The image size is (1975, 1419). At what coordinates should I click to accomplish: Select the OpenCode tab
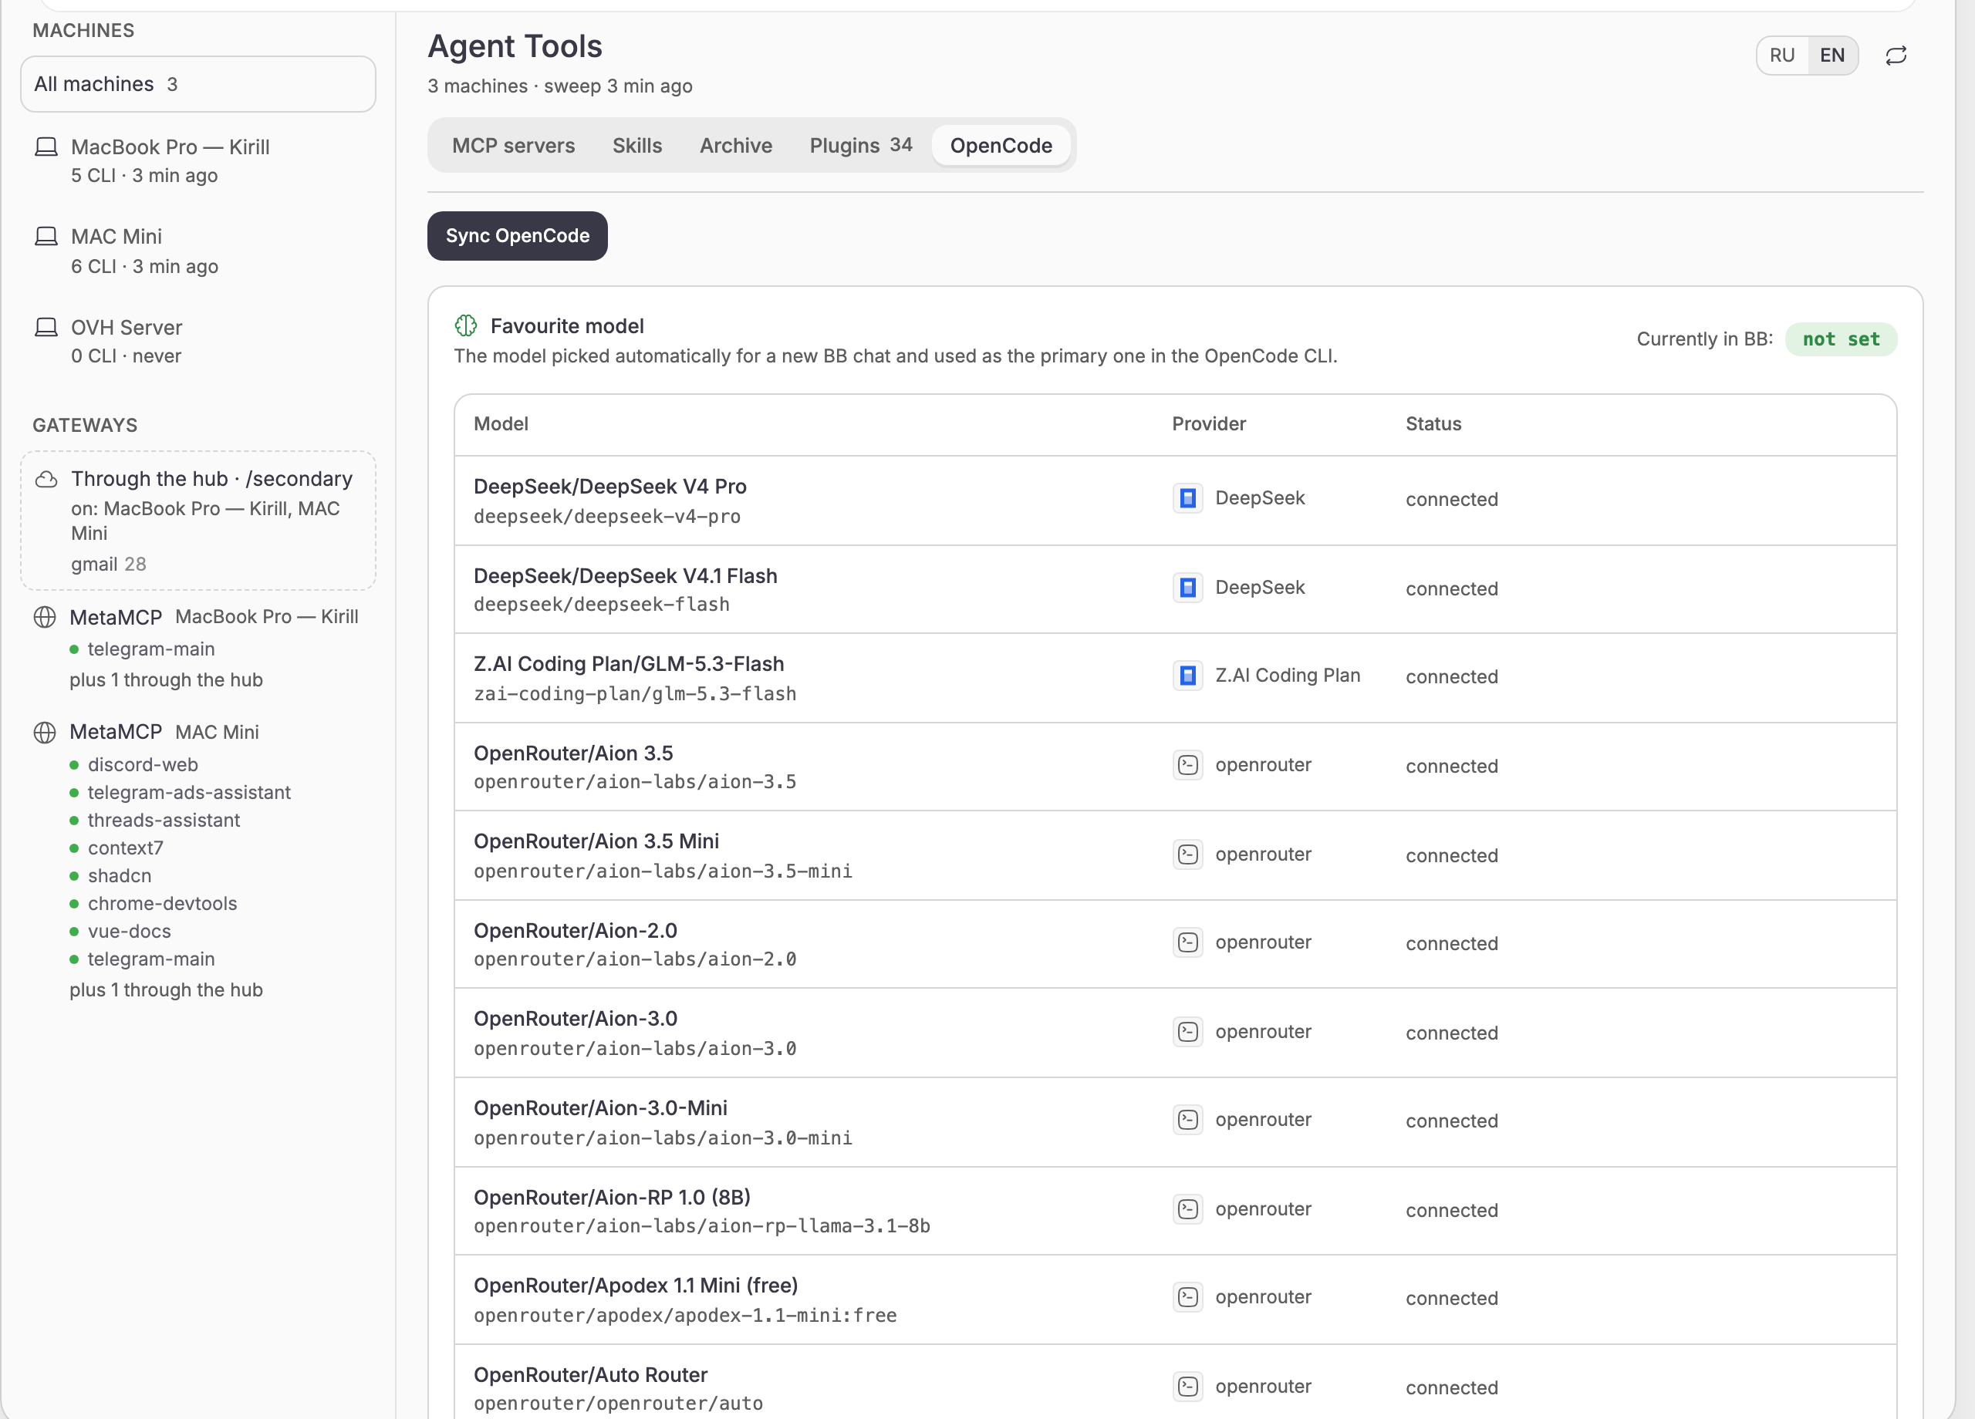tap(1001, 146)
